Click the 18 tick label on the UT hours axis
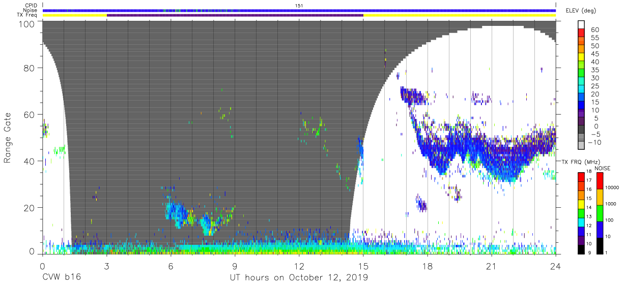 (x=428, y=265)
